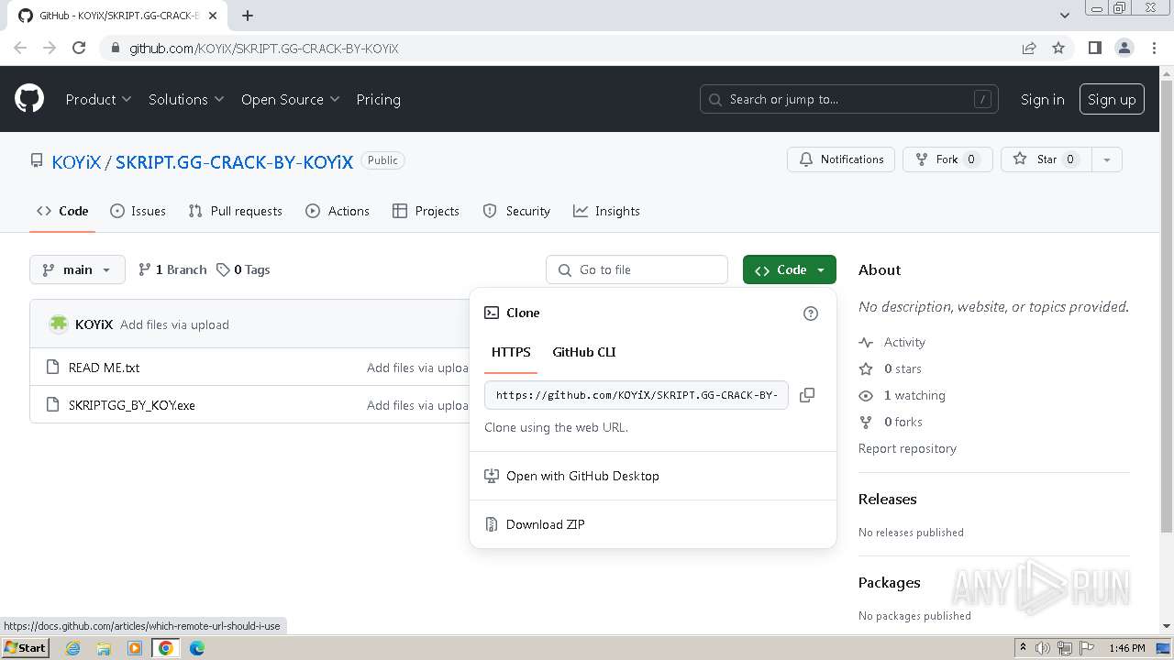Open Chrome profile avatar button
The width and height of the screenshot is (1174, 660).
(x=1124, y=48)
